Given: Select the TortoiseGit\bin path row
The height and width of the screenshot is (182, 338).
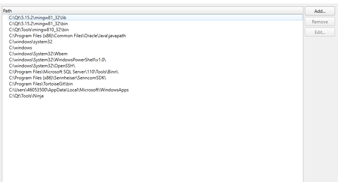Looking at the screenshot, I should (155, 84).
